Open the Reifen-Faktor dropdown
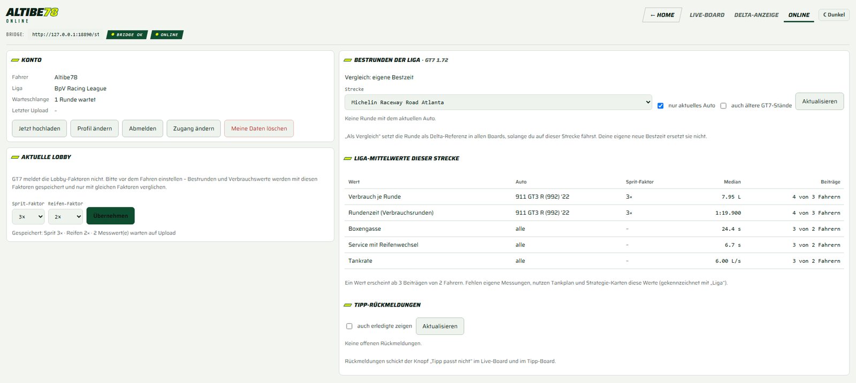856x383 pixels. [65, 216]
